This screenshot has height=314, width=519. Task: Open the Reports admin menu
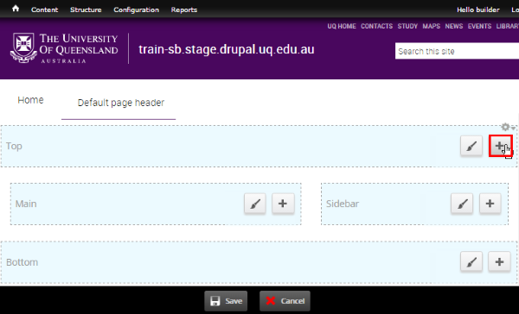tap(184, 9)
